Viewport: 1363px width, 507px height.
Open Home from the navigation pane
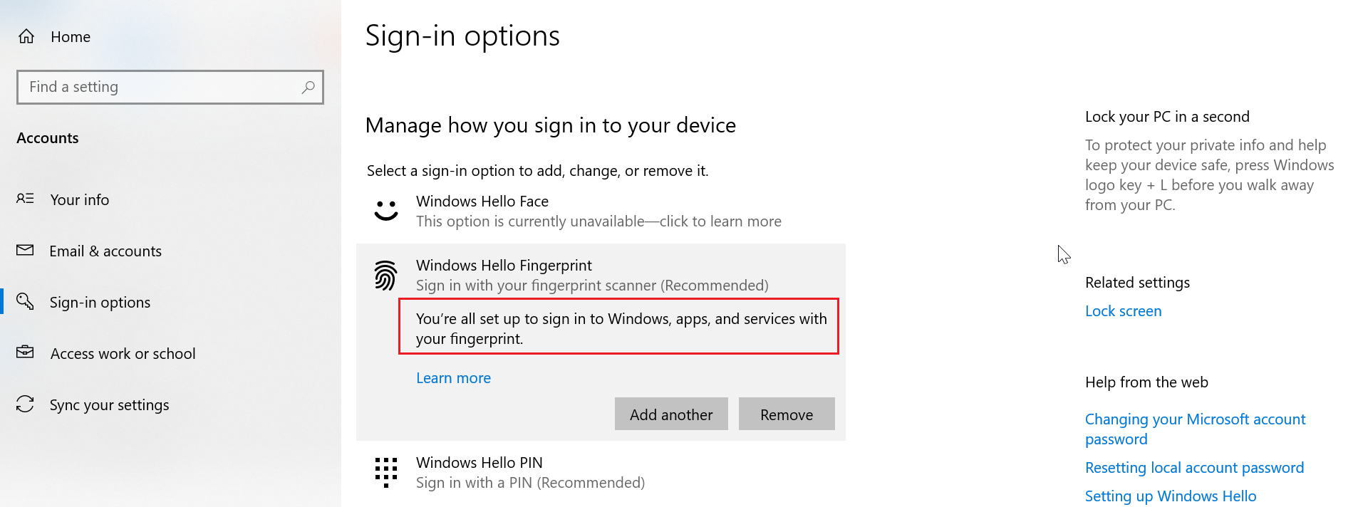pos(70,36)
